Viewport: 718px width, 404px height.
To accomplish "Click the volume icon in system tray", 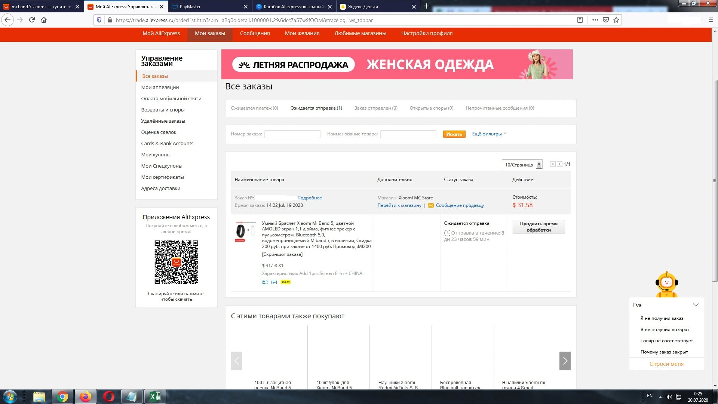I will coord(669,397).
